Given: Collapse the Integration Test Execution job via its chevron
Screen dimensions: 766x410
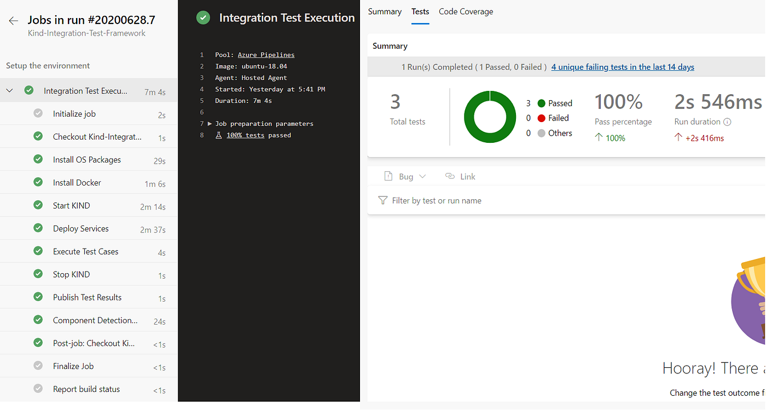Looking at the screenshot, I should tap(8, 90).
